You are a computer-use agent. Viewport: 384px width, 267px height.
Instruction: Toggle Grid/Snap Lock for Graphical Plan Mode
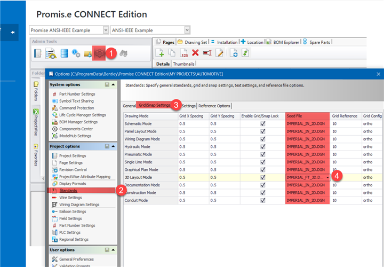[x=263, y=170]
